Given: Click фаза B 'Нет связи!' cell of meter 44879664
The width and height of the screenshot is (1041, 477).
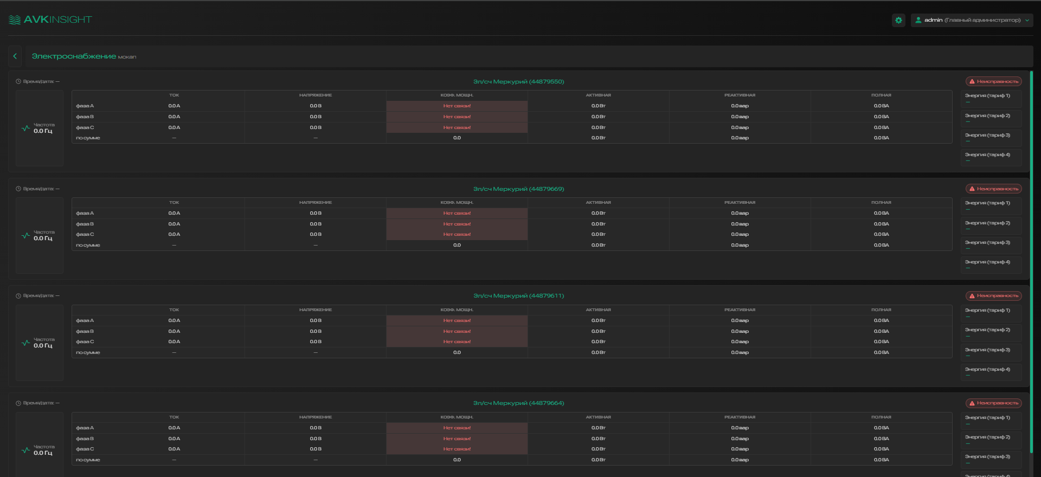Looking at the screenshot, I should click(x=457, y=439).
